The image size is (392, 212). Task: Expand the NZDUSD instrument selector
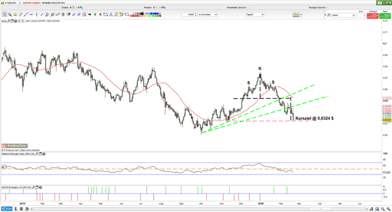pos(5,3)
